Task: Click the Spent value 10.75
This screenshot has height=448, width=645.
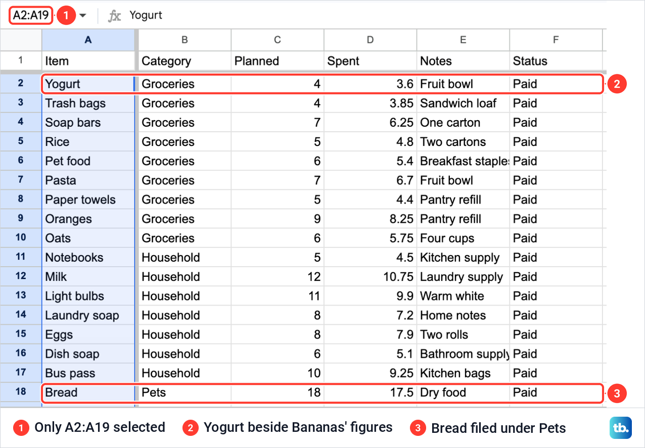Action: coord(371,276)
